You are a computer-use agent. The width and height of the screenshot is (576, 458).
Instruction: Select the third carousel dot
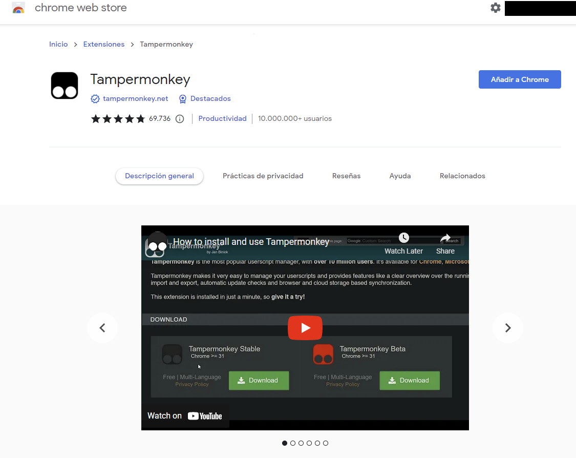point(301,443)
